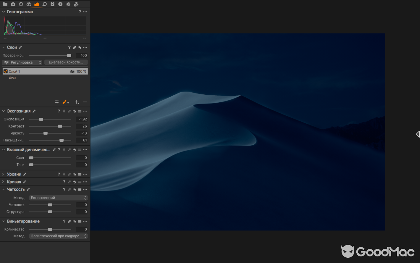420x263 pixels.
Task: Open the Metadata clipboard tool tab
Action: coord(52,4)
